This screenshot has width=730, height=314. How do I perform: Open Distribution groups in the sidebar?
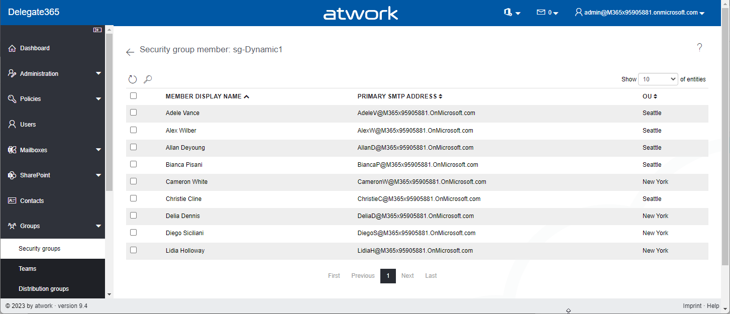click(x=44, y=289)
